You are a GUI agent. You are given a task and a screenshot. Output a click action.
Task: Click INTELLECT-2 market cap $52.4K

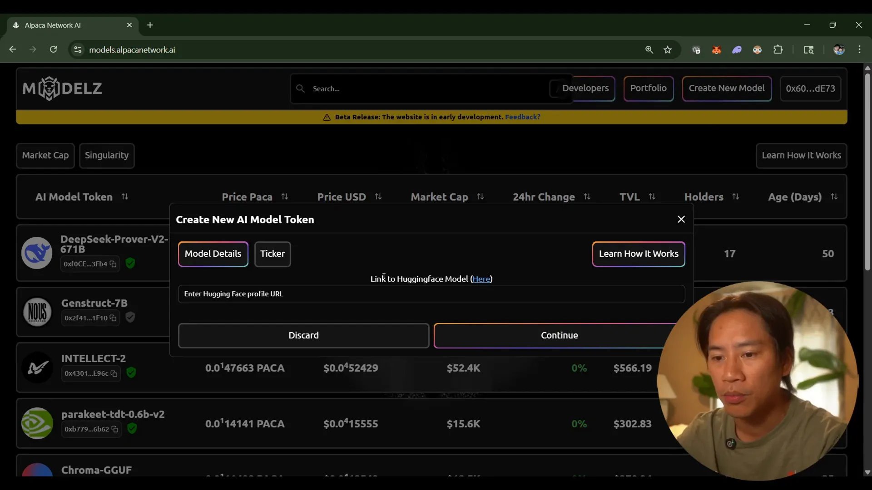(463, 368)
